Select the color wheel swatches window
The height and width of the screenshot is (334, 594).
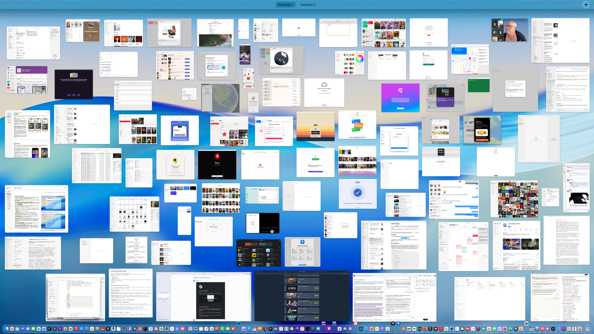coord(349,63)
